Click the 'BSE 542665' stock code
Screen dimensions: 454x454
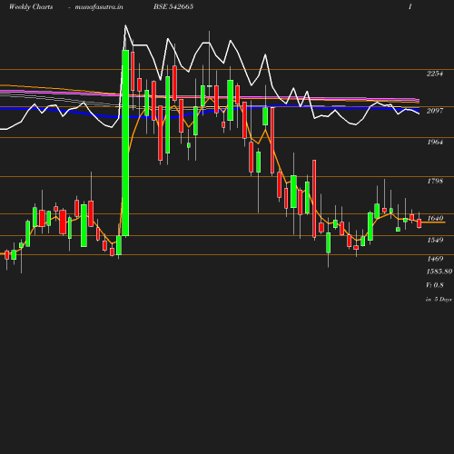(173, 6)
